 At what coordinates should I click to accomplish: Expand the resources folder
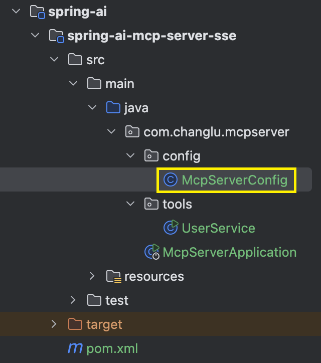click(x=92, y=276)
